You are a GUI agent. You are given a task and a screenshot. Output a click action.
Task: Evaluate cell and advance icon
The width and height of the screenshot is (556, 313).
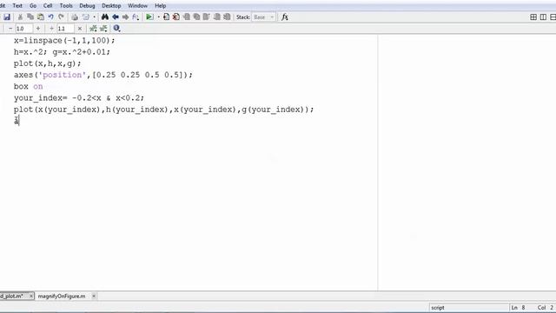coord(103,29)
